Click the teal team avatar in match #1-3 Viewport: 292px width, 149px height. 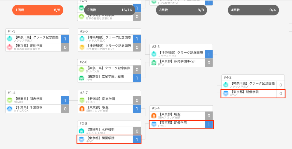click(x=10, y=39)
